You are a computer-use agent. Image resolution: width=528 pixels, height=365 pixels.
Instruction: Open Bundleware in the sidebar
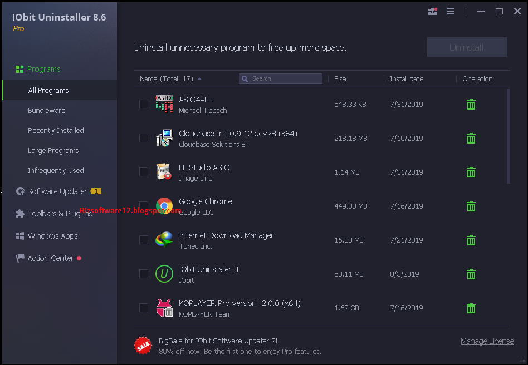point(47,111)
